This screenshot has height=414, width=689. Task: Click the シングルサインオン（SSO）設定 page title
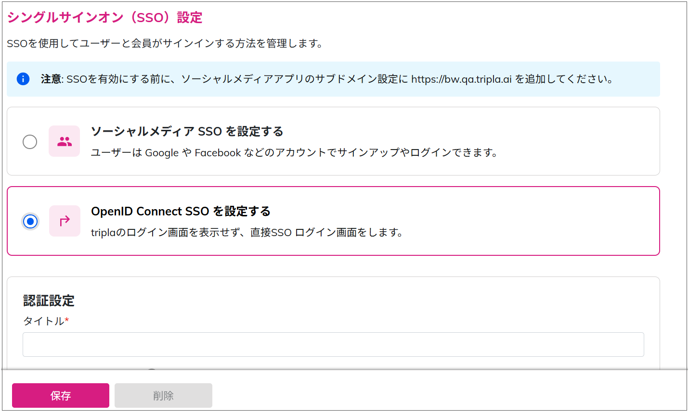(104, 18)
